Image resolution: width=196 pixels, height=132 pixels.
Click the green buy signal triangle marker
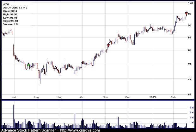(28, 65)
